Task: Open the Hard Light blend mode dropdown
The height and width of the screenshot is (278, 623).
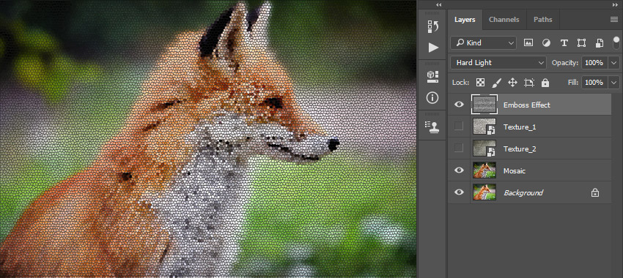Action: [498, 63]
